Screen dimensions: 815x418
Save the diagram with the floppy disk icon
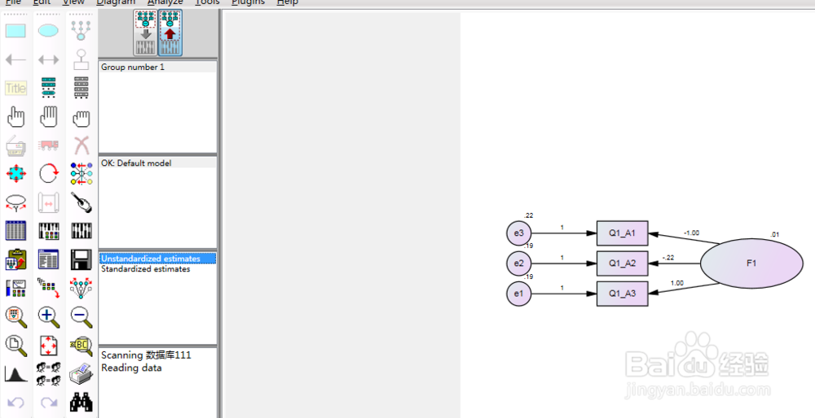click(x=81, y=259)
